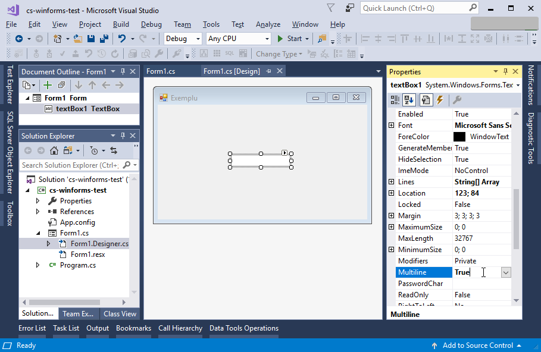Click the Save All toolbar icon
Viewport: 541px width, 352px height.
pos(104,39)
